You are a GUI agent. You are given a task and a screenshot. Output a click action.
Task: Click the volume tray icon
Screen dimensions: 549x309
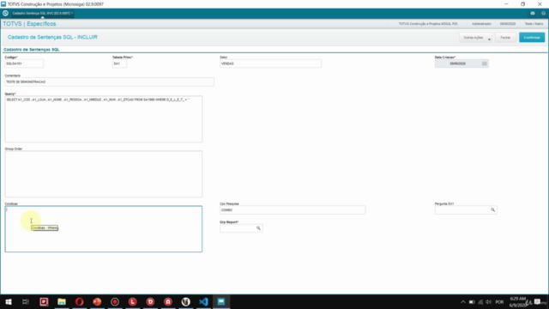pos(489,302)
